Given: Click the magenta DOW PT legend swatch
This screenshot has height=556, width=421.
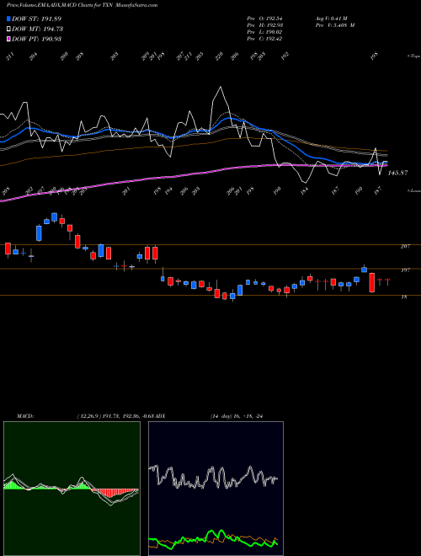Looking at the screenshot, I should (8, 39).
